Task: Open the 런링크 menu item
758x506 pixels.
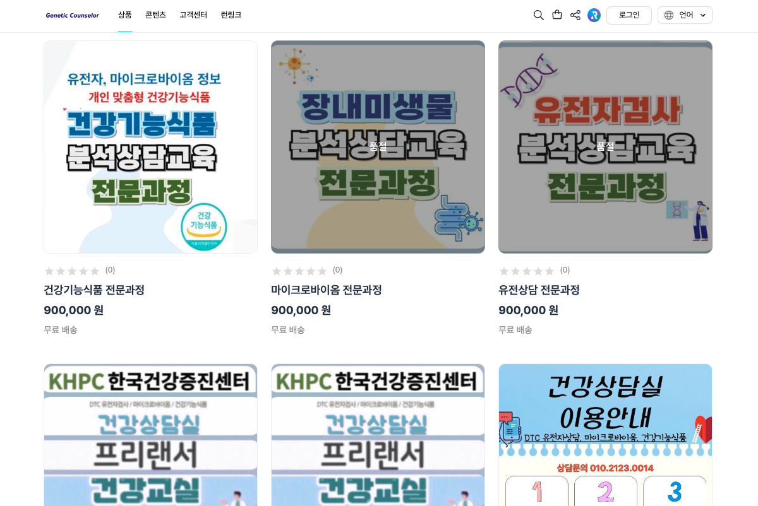Action: point(231,15)
